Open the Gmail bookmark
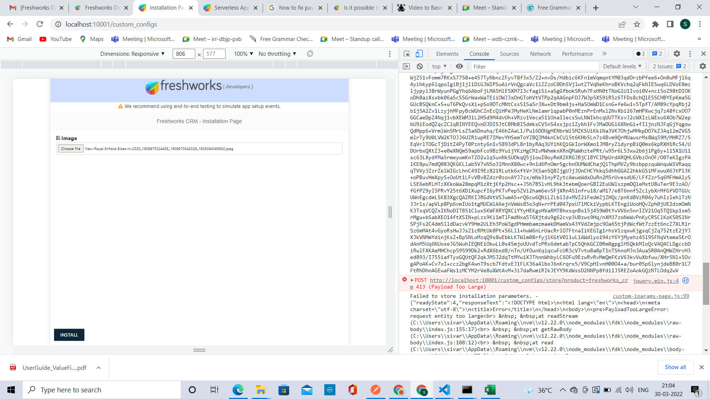 pos(20,39)
